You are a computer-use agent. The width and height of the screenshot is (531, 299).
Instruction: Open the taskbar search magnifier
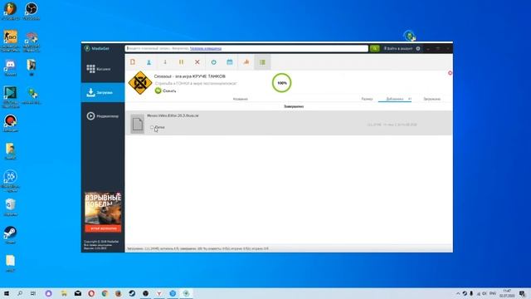coord(20,293)
